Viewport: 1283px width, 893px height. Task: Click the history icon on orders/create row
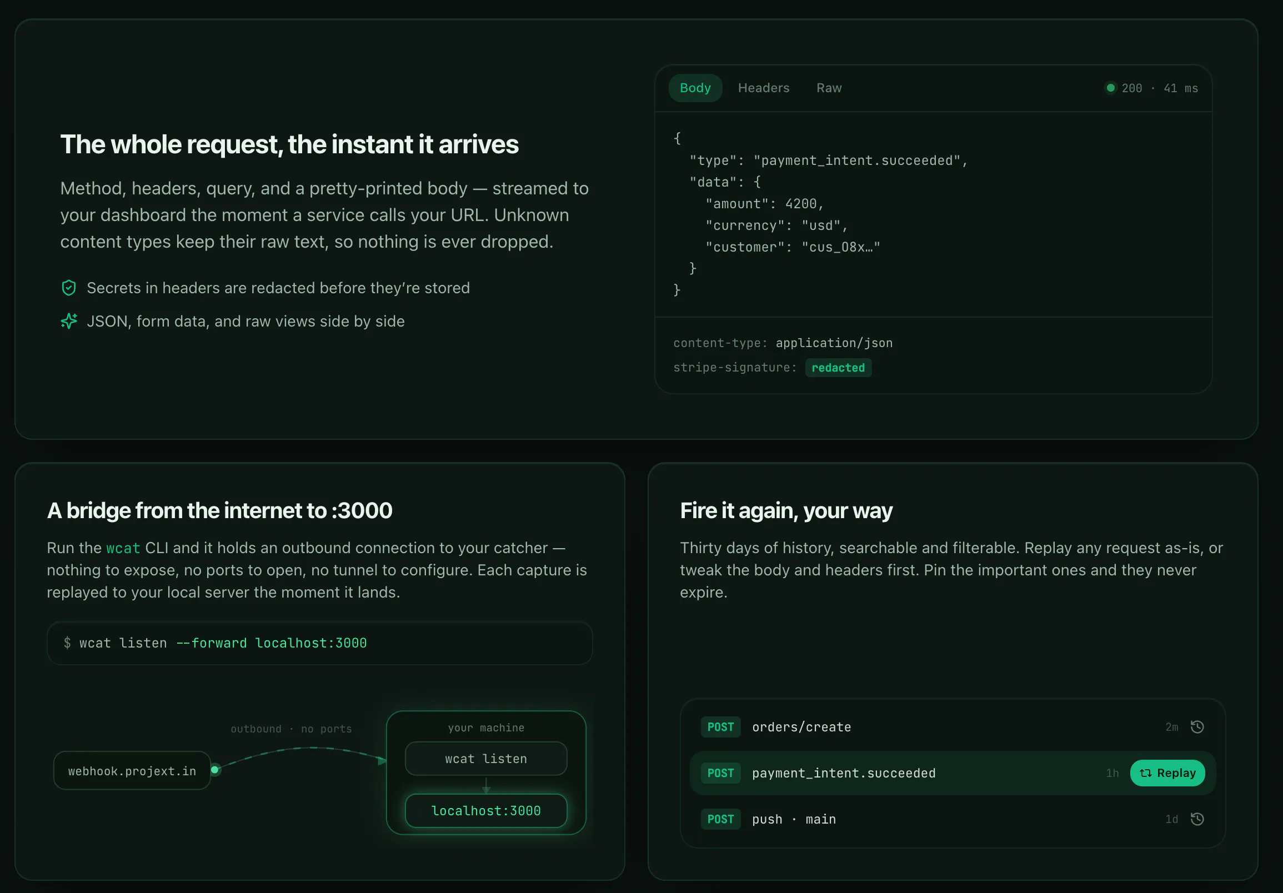coord(1197,726)
